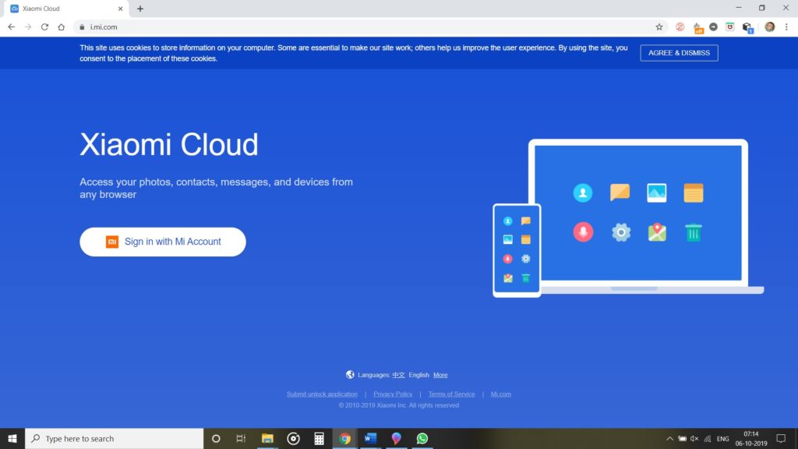Switch language to 中文

pyautogui.click(x=398, y=375)
